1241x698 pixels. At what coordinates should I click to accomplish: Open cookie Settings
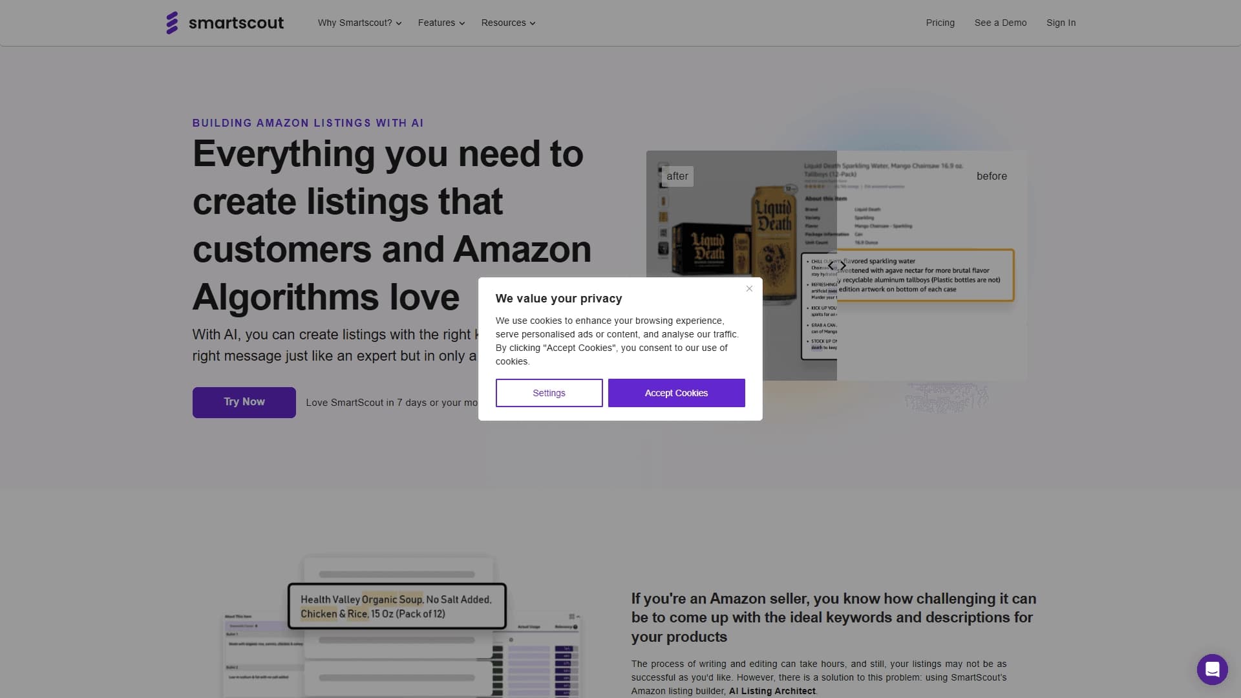click(549, 393)
